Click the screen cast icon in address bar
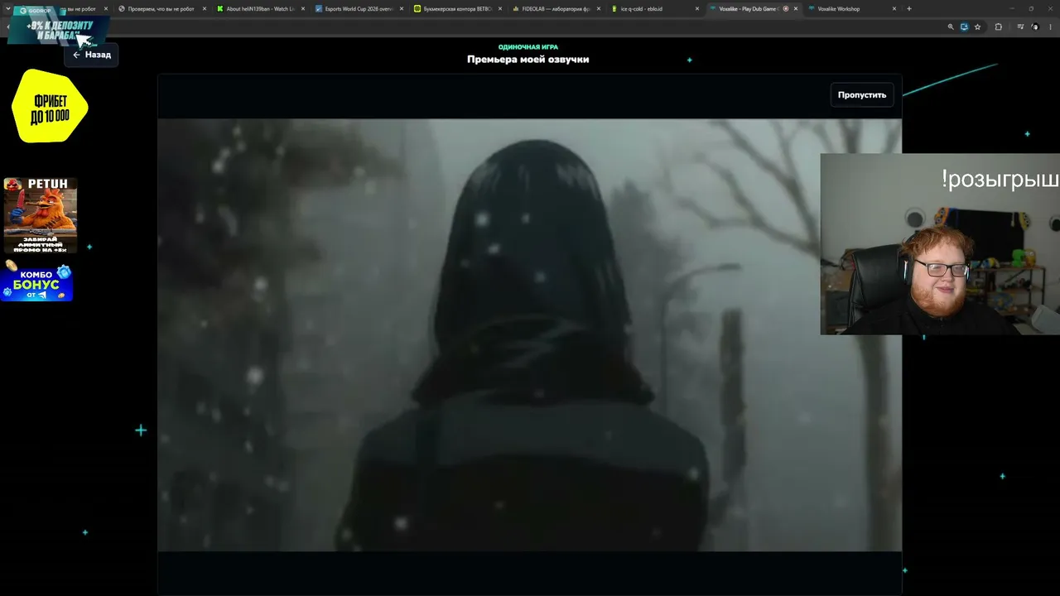This screenshot has width=1060, height=596. pos(964,26)
